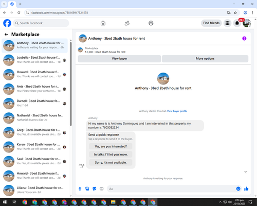Click the Find friends button
257x206 pixels.
pyautogui.click(x=211, y=23)
